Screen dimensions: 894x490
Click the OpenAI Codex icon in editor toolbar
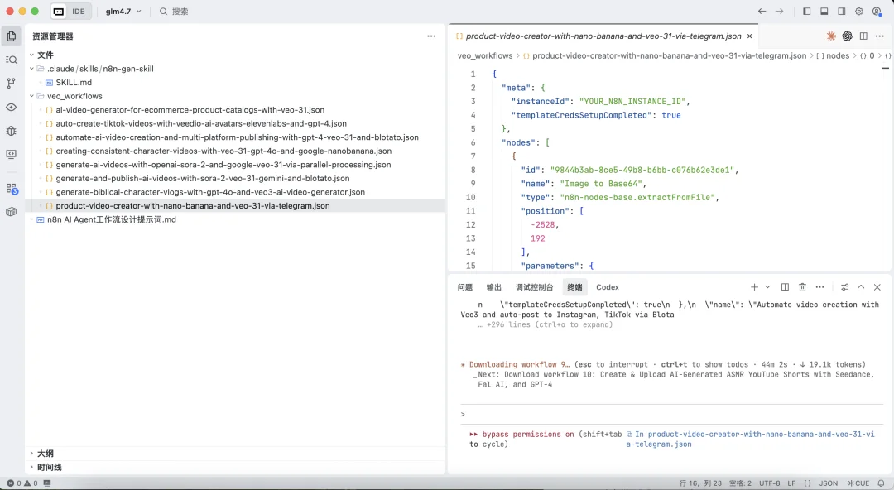pyautogui.click(x=848, y=36)
